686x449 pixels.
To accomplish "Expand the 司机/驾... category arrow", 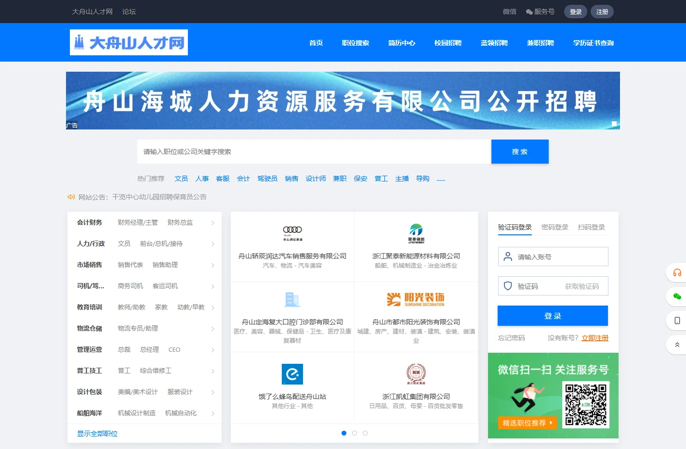I will (x=213, y=286).
